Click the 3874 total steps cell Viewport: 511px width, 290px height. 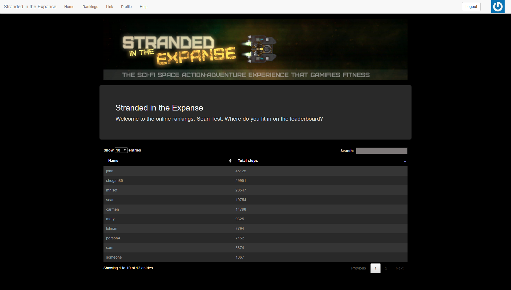(x=320, y=248)
